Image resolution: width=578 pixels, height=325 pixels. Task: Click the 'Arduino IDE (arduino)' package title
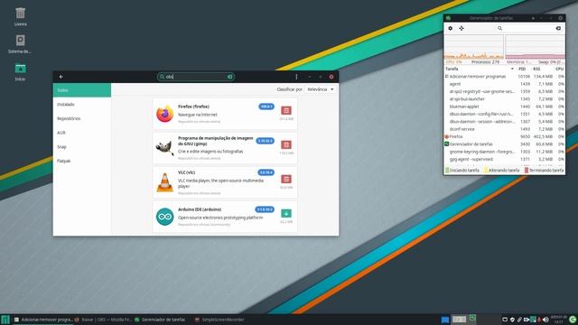point(200,209)
